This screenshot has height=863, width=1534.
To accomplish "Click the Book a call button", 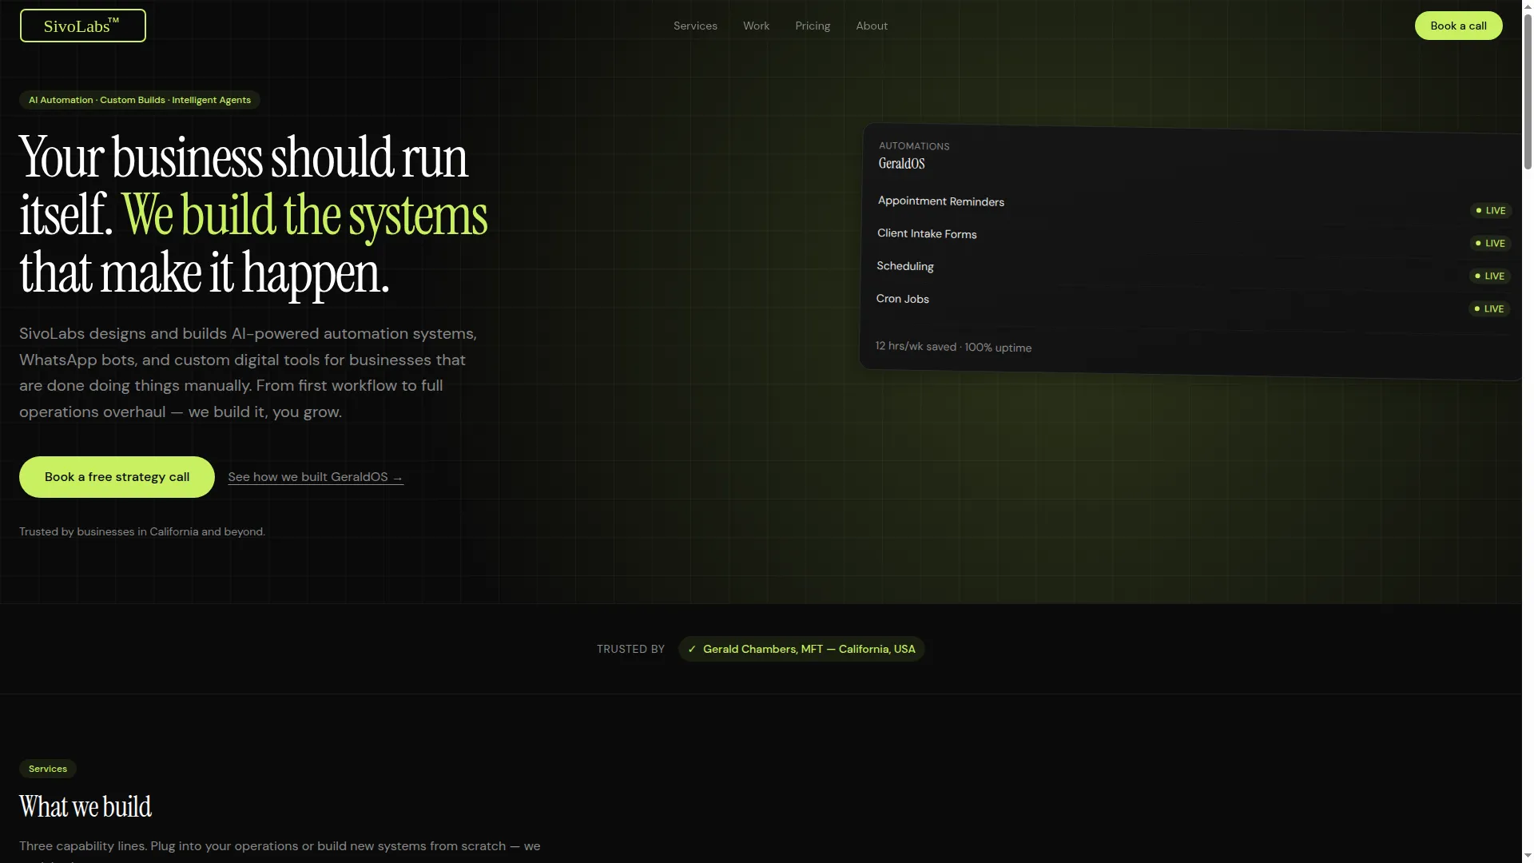I will click(x=1458, y=26).
